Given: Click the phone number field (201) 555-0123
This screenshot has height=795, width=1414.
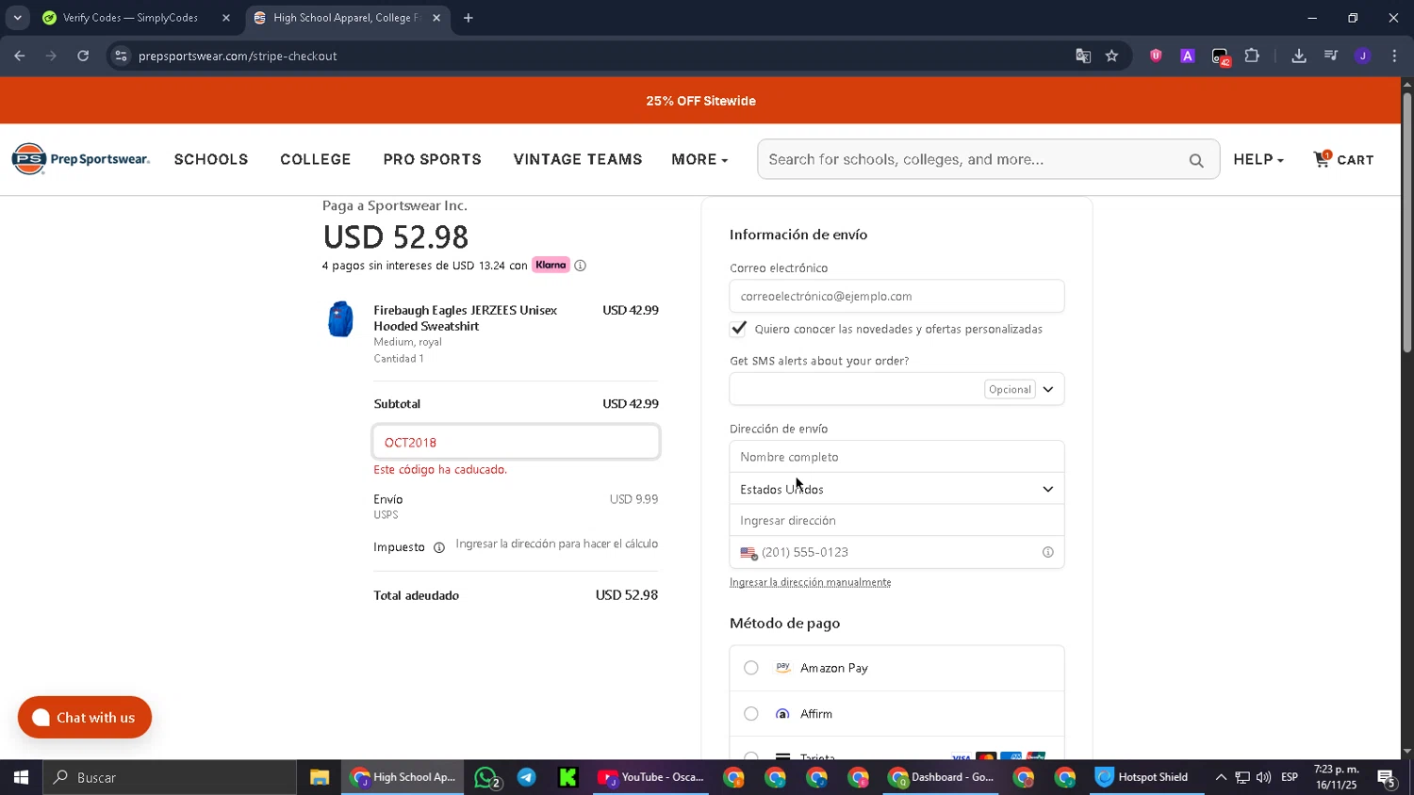Looking at the screenshot, I should click(x=896, y=552).
